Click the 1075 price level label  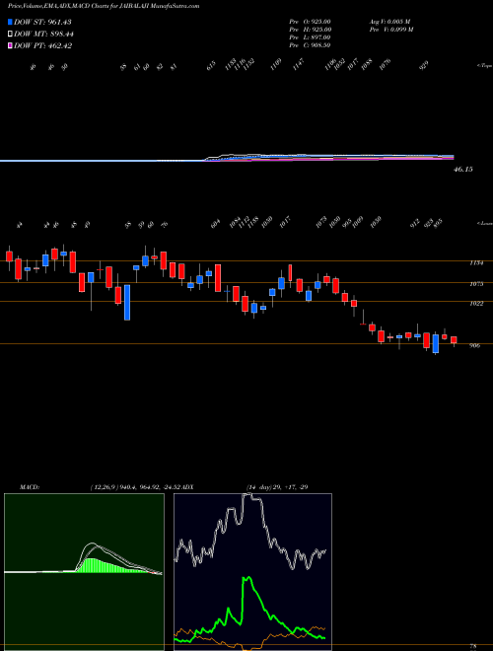476,284
